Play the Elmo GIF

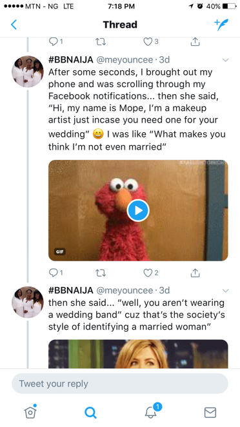138,210
